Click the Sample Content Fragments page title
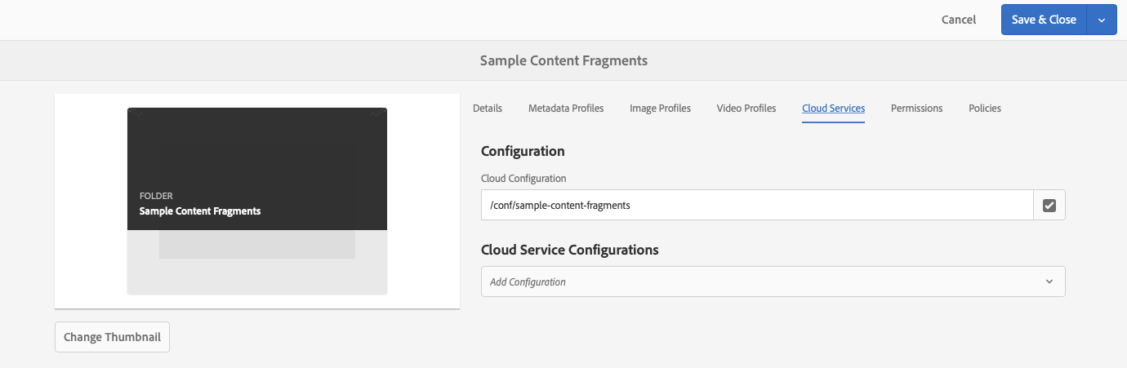The width and height of the screenshot is (1127, 368). pyautogui.click(x=563, y=60)
